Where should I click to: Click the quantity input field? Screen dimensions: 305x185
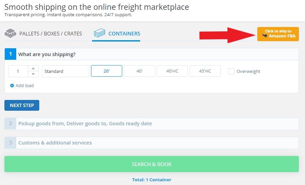pyautogui.click(x=18, y=71)
